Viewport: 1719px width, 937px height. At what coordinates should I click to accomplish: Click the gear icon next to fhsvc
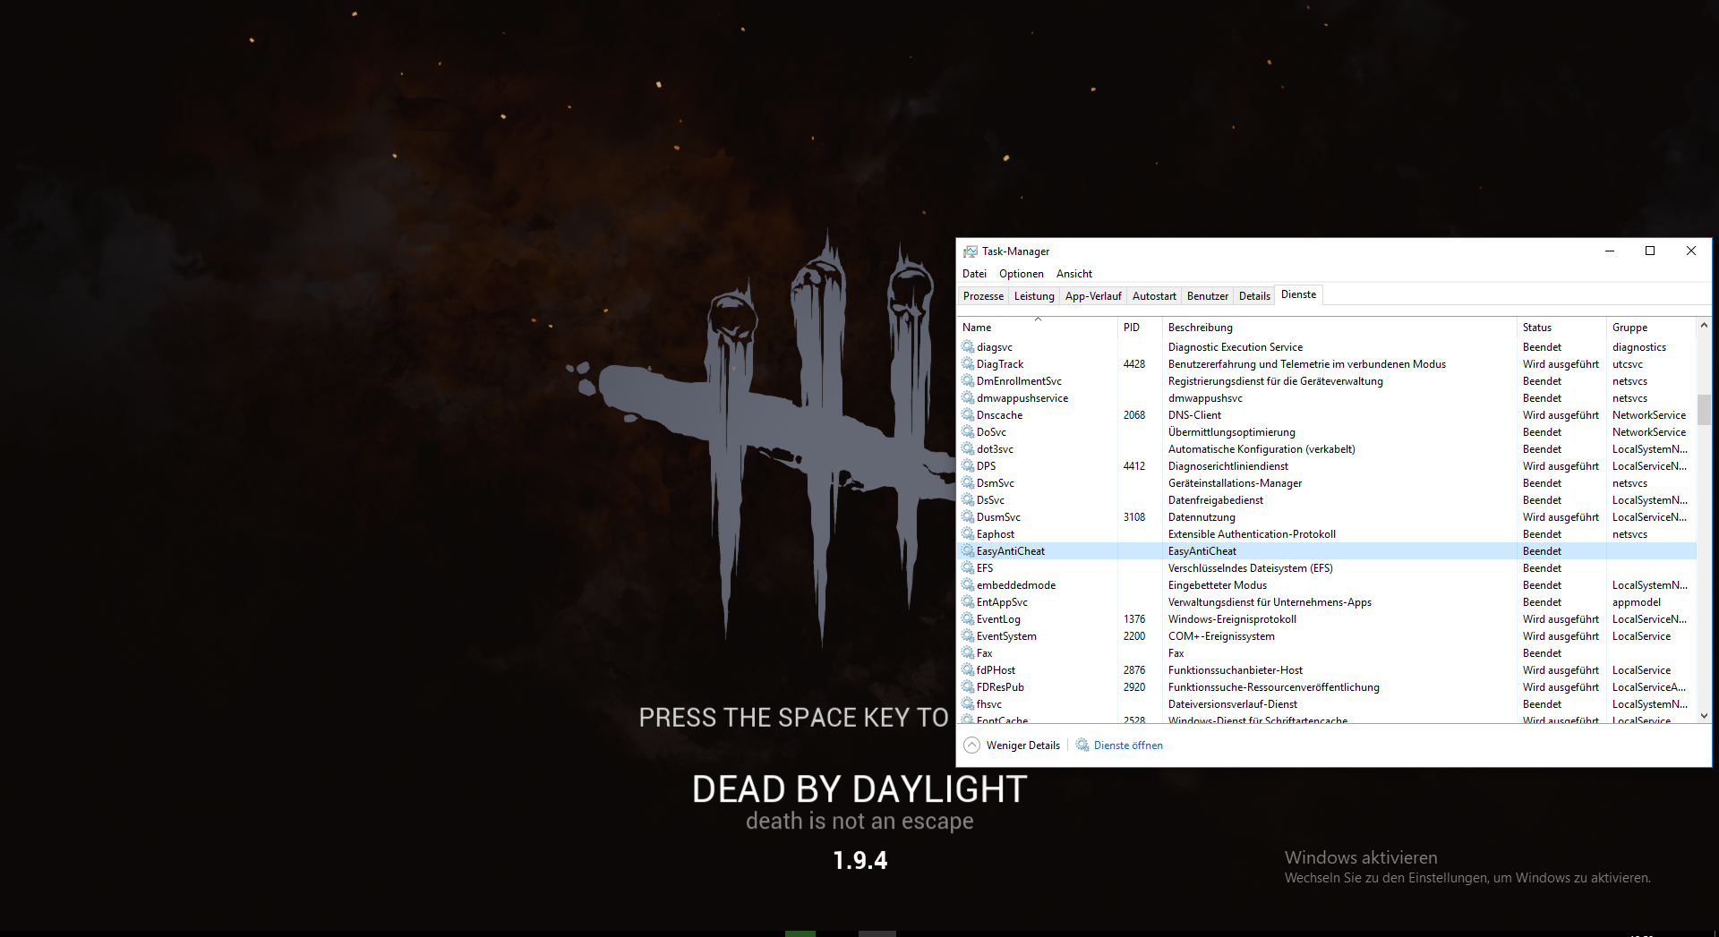pos(968,703)
